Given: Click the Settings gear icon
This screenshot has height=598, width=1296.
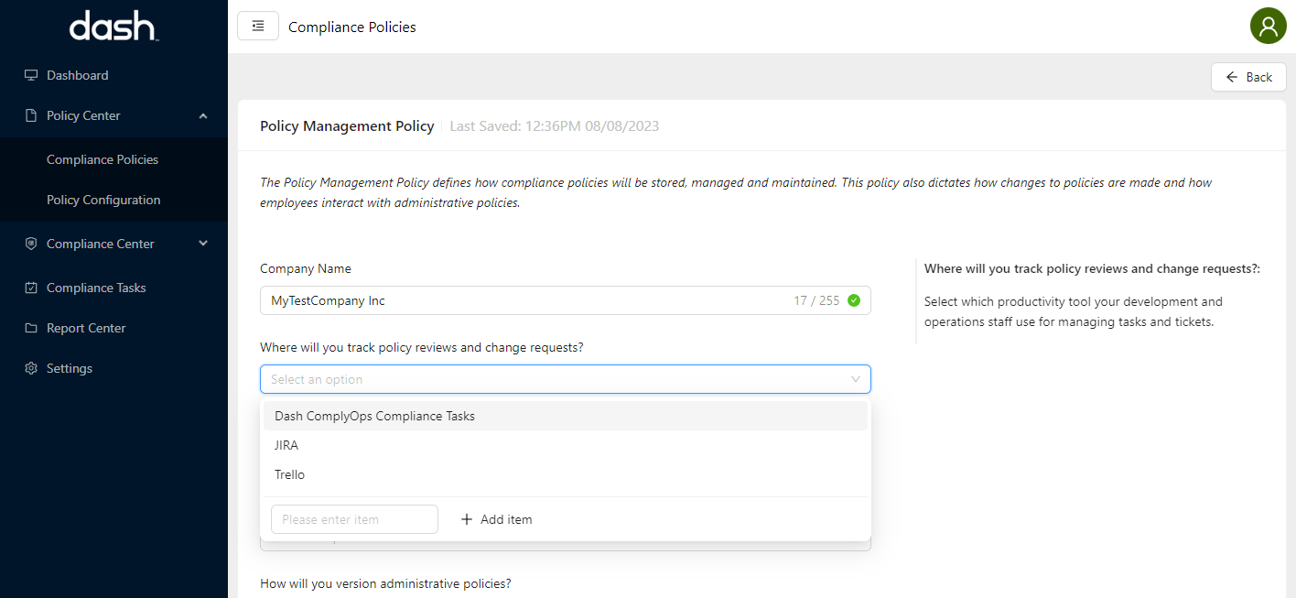Looking at the screenshot, I should [31, 368].
